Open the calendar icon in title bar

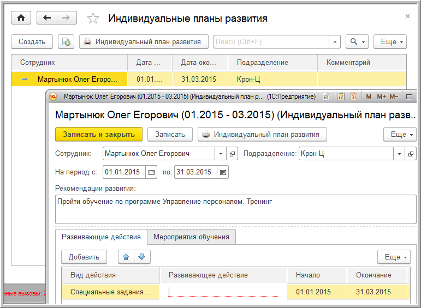pyautogui.click(x=353, y=96)
